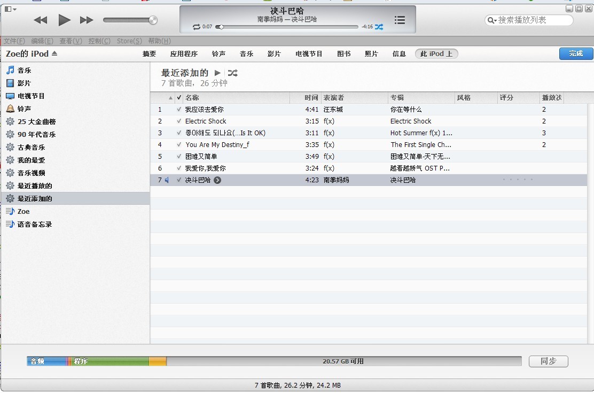Open the 控制(C) menu
The width and height of the screenshot is (594, 393).
tap(99, 41)
